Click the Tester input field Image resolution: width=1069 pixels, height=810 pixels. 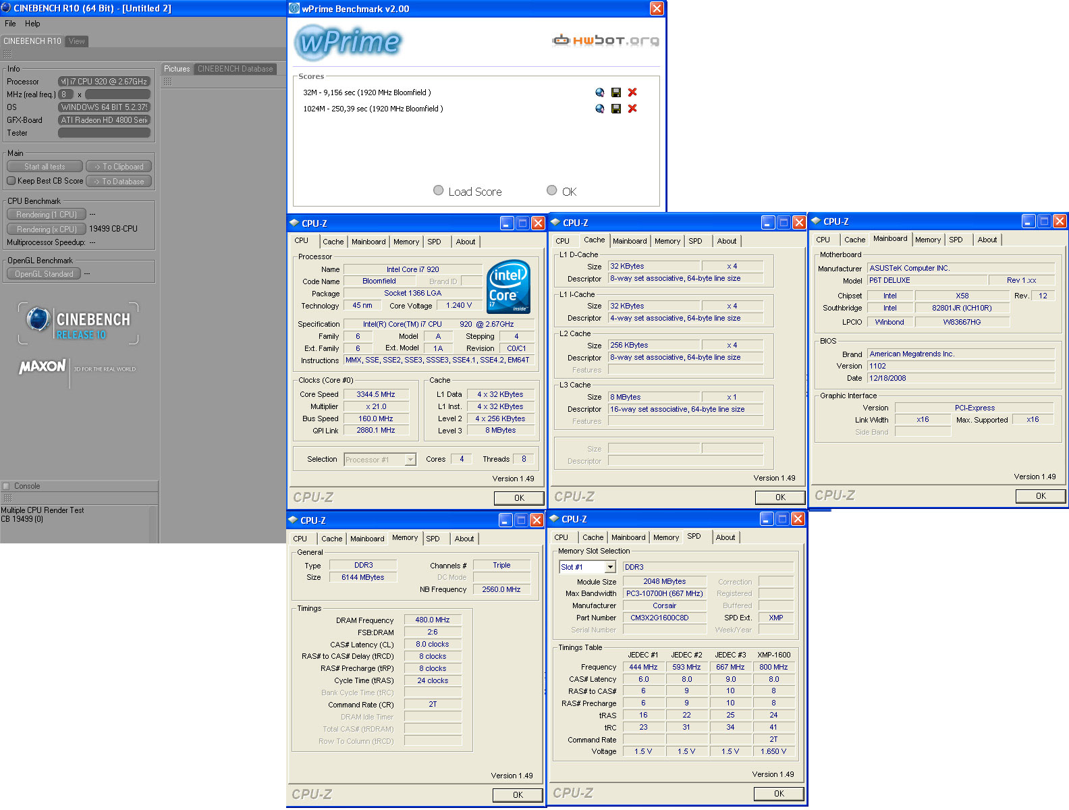[x=104, y=133]
